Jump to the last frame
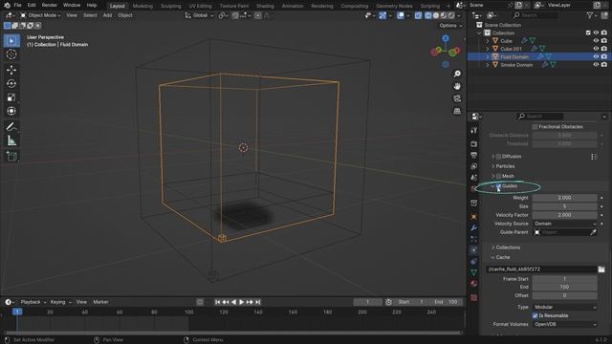Screen dimensions: 612x344 tap(258, 302)
